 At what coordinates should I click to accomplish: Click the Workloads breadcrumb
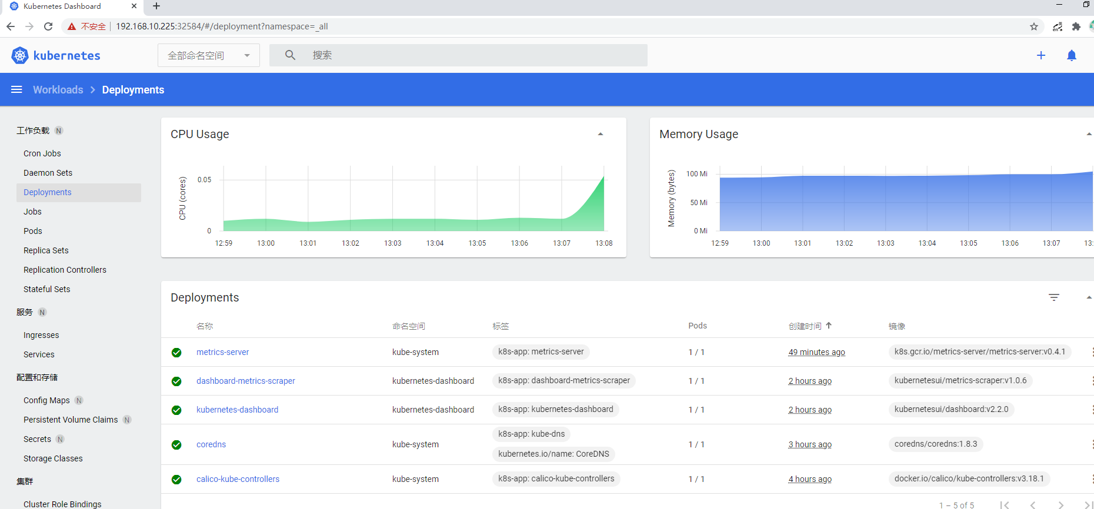point(58,89)
